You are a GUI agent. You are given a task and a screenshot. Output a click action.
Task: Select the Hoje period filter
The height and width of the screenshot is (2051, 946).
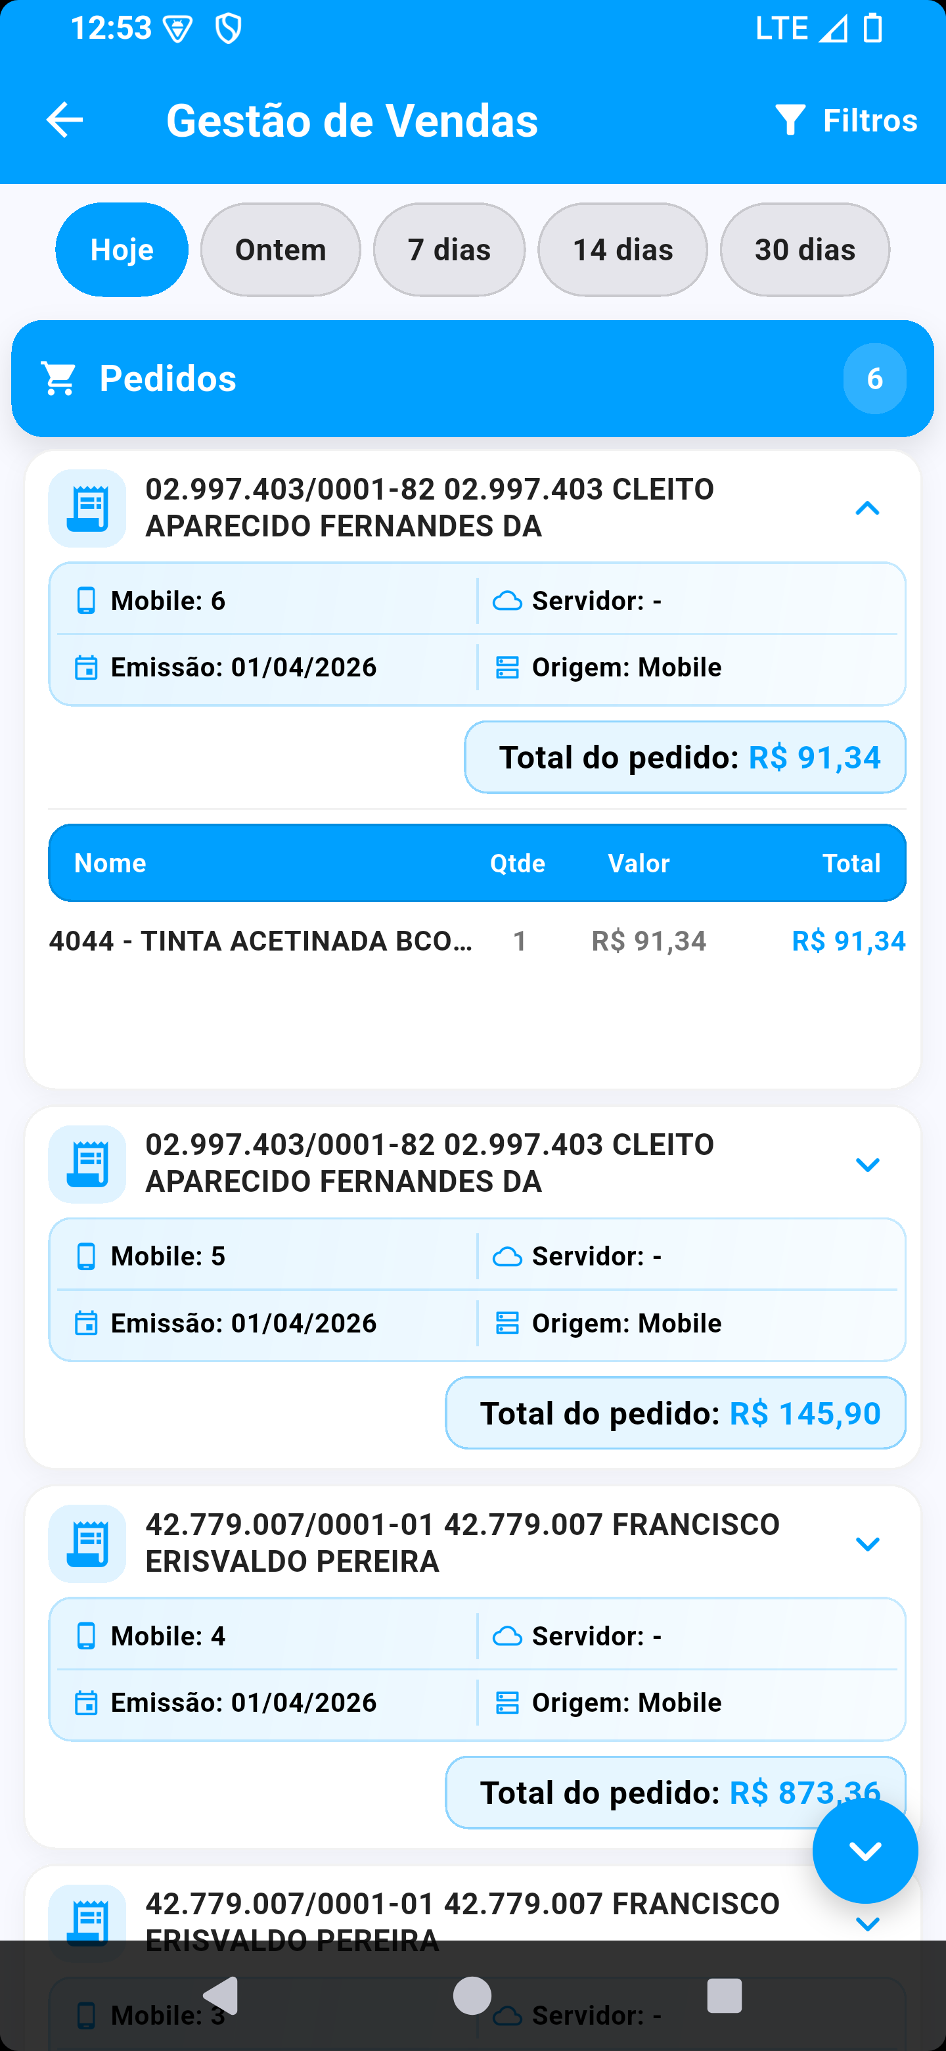(x=122, y=250)
